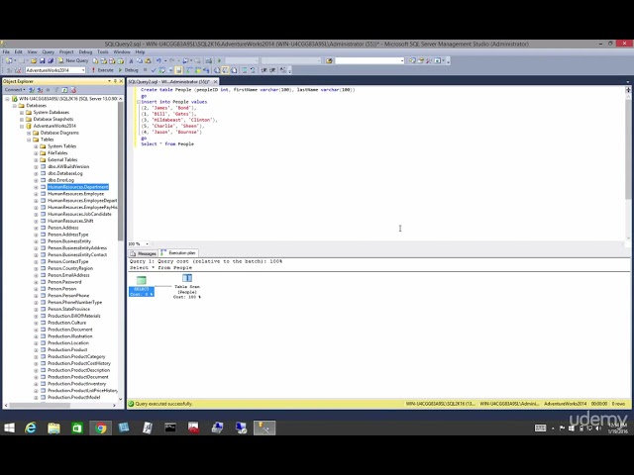Screen dimensions: 634x475
Task: Click the Uncomment Selected Lines icon
Action: [x=253, y=70]
